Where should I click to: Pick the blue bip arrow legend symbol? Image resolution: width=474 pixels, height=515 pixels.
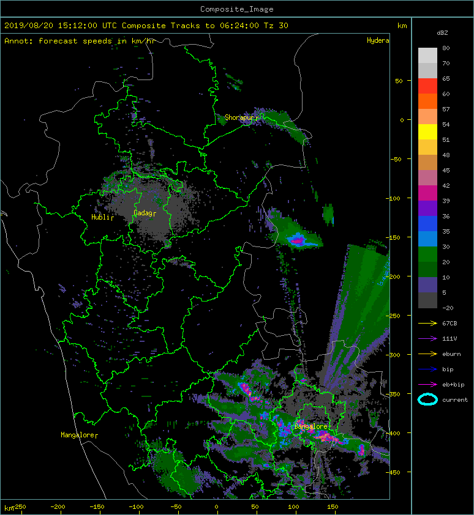(427, 369)
